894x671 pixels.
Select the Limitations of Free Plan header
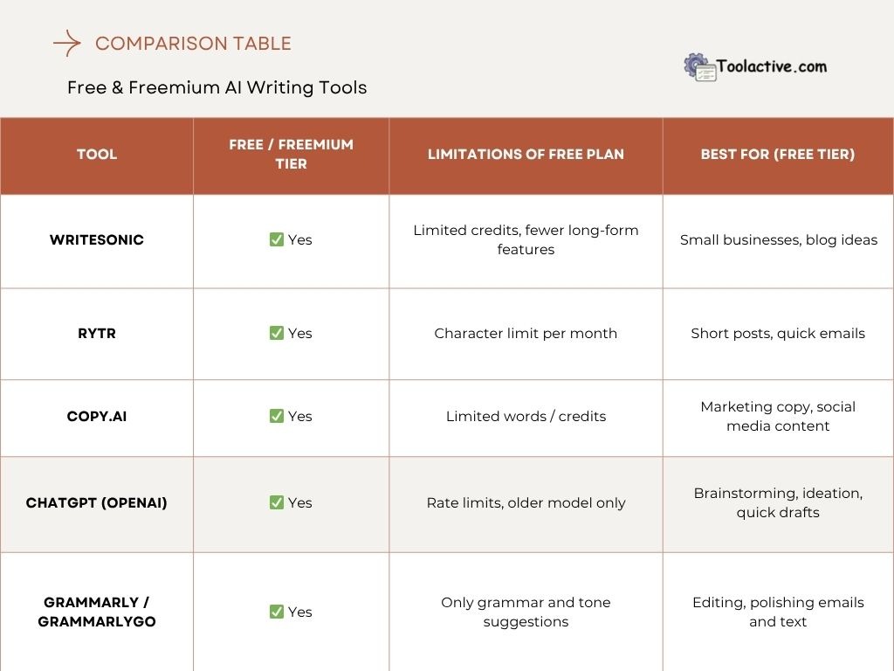point(526,155)
